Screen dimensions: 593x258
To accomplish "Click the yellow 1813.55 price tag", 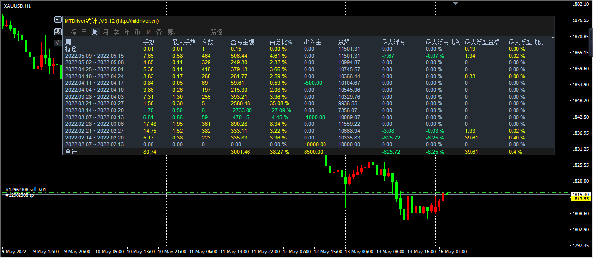I will pyautogui.click(x=581, y=199).
